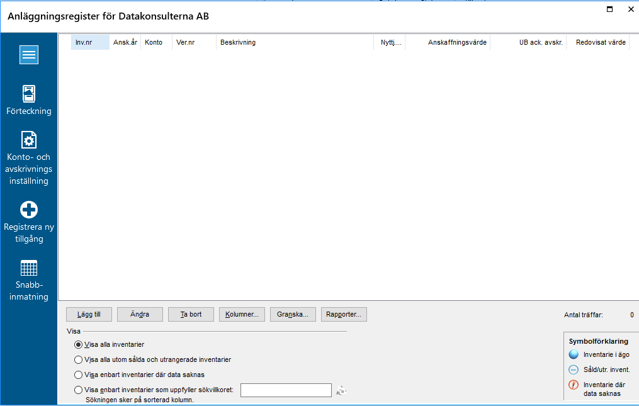
Task: Click the Registrera ny tillgång plus icon
Action: pos(29,210)
